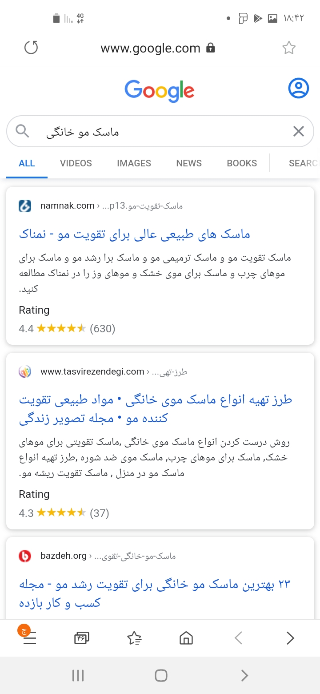
Task: Open the browser hamburger menu
Action: click(x=29, y=639)
